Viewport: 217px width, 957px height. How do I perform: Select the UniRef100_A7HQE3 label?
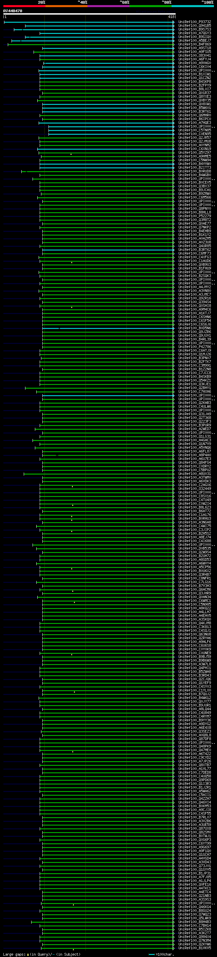click(195, 123)
